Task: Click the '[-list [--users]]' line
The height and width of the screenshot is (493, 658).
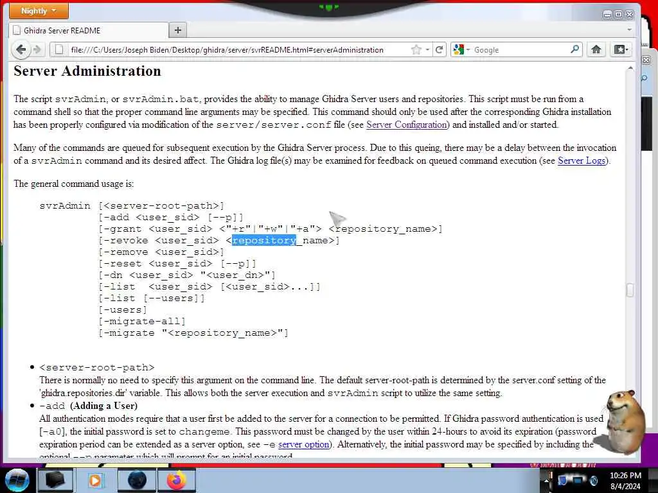Action: coord(152,298)
